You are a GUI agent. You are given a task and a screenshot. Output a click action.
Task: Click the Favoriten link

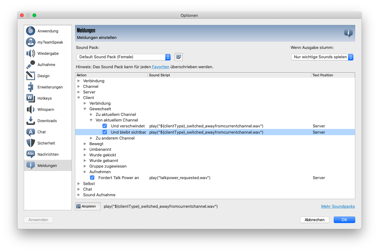(161, 67)
